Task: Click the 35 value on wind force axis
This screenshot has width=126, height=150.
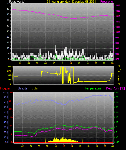Action: pyautogui.click(x=8, y=20)
